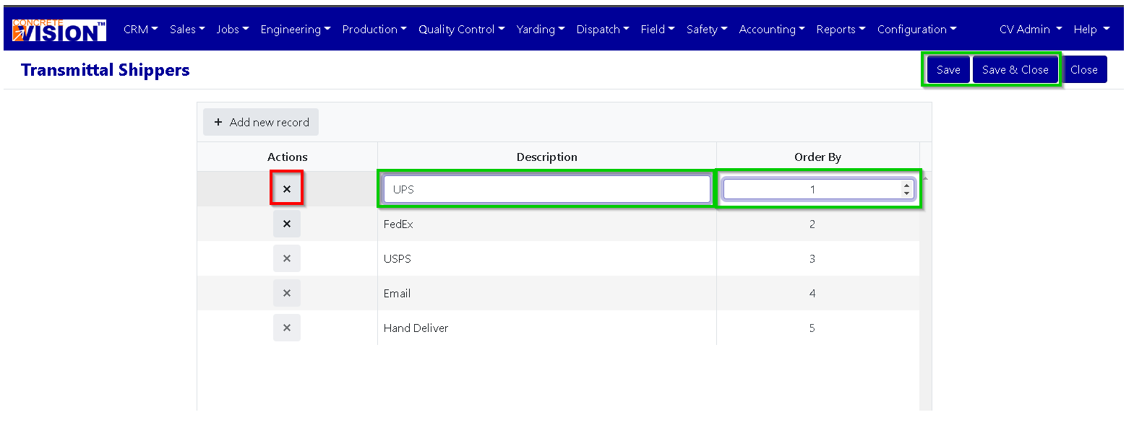Open the Sales dropdown menu
Viewport: 1134px width, 433px height.
click(187, 30)
